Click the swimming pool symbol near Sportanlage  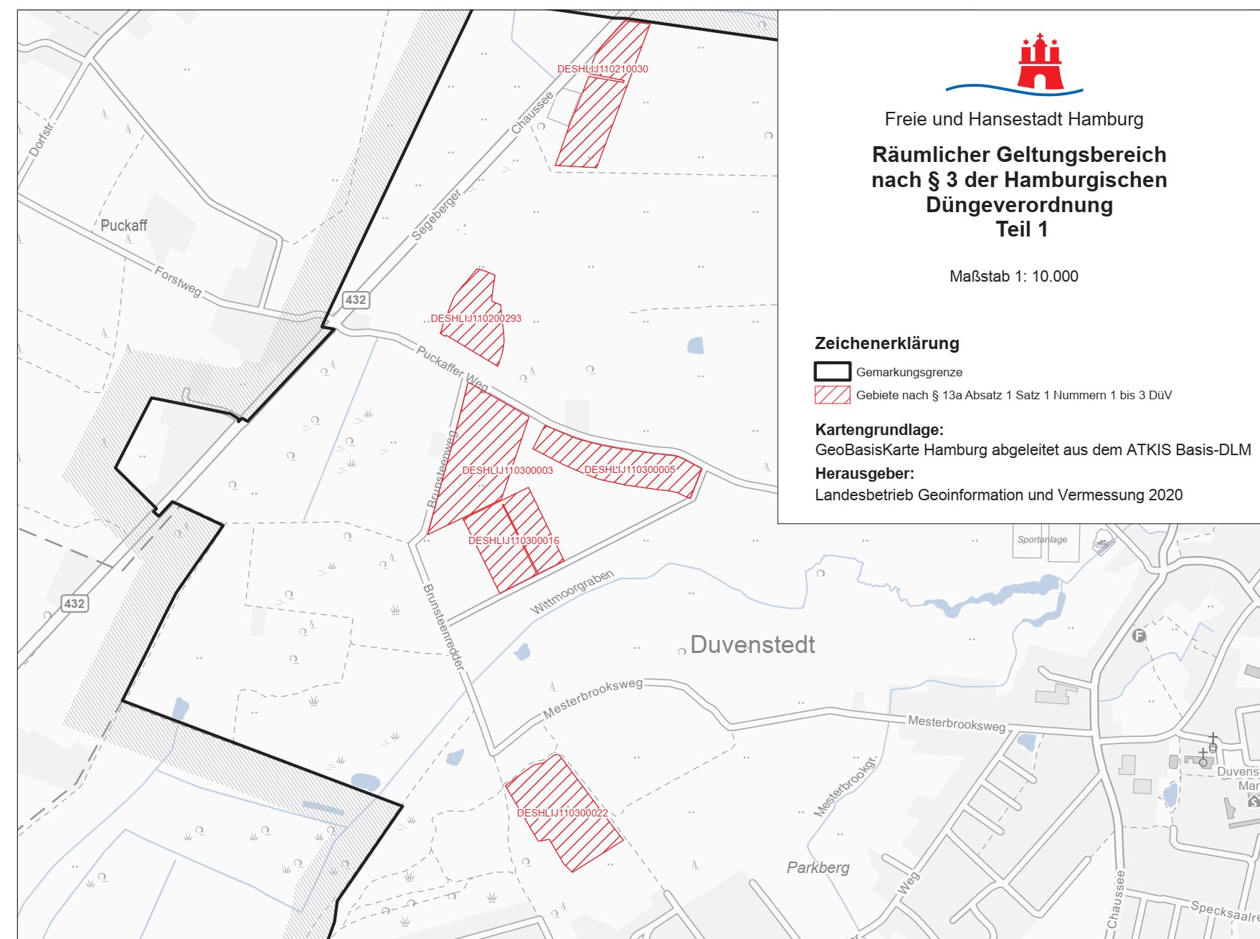(x=1102, y=542)
